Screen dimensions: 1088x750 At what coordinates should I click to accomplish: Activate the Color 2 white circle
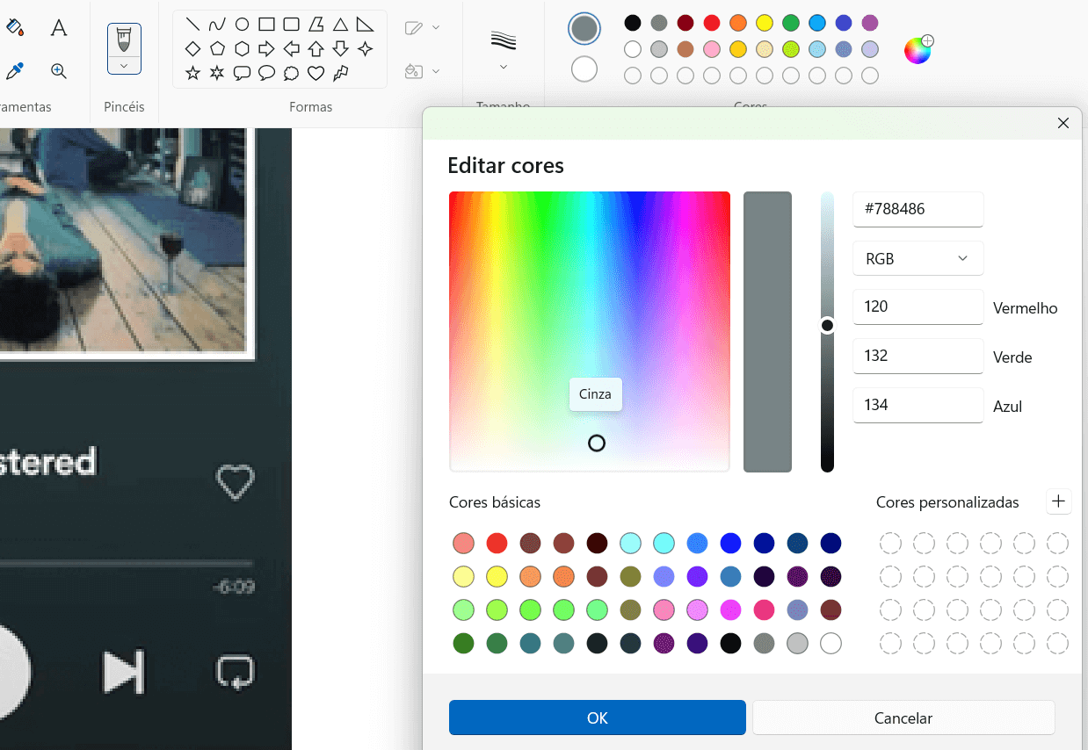(x=584, y=69)
